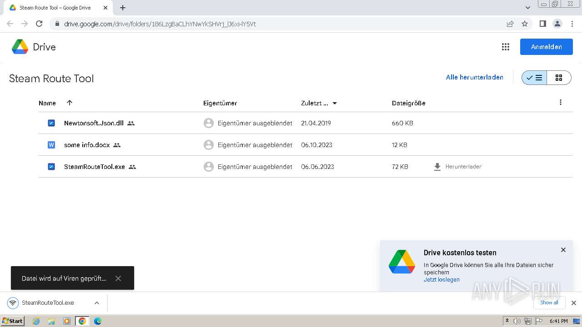Close the Google Drive browser tab
The width and height of the screenshot is (582, 327).
point(105,8)
